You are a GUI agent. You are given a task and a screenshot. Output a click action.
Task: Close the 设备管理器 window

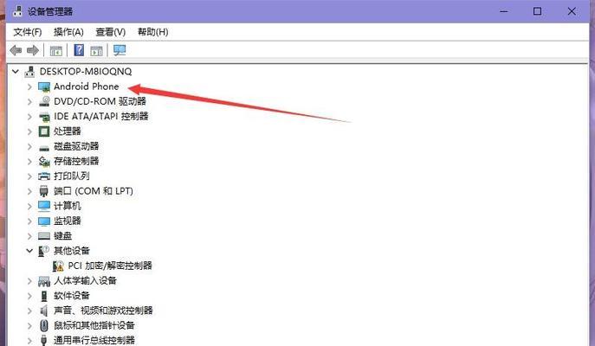572,11
